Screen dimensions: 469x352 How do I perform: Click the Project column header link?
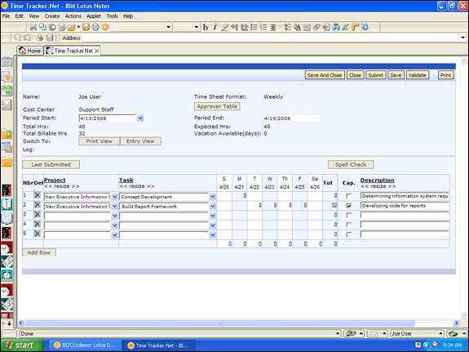55,180
